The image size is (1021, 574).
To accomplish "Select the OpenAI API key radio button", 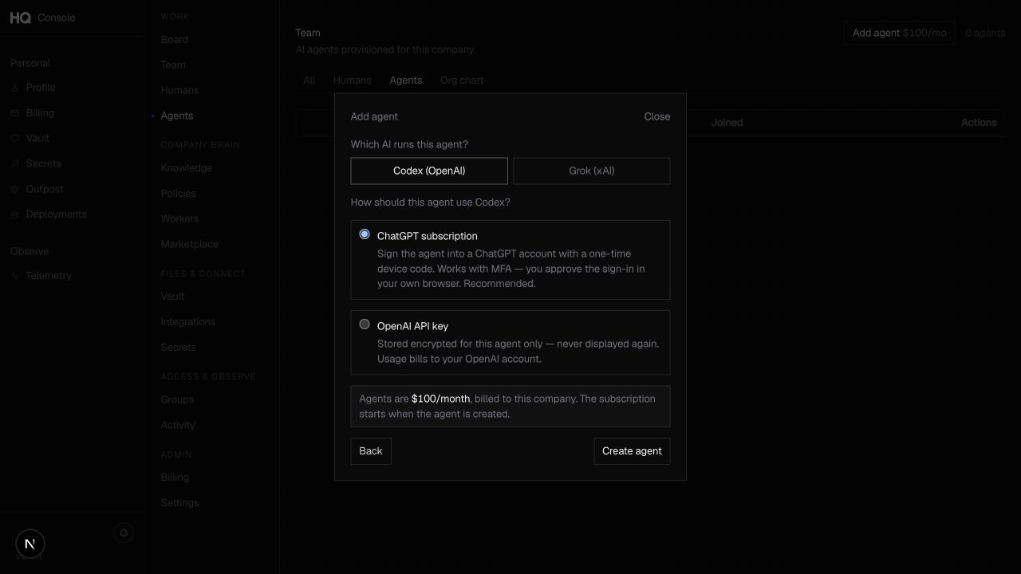I will [365, 324].
